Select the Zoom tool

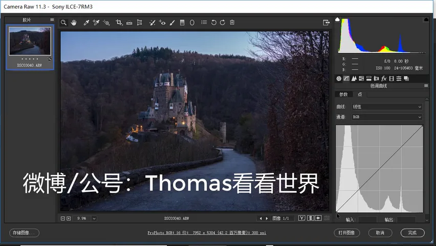pyautogui.click(x=63, y=23)
